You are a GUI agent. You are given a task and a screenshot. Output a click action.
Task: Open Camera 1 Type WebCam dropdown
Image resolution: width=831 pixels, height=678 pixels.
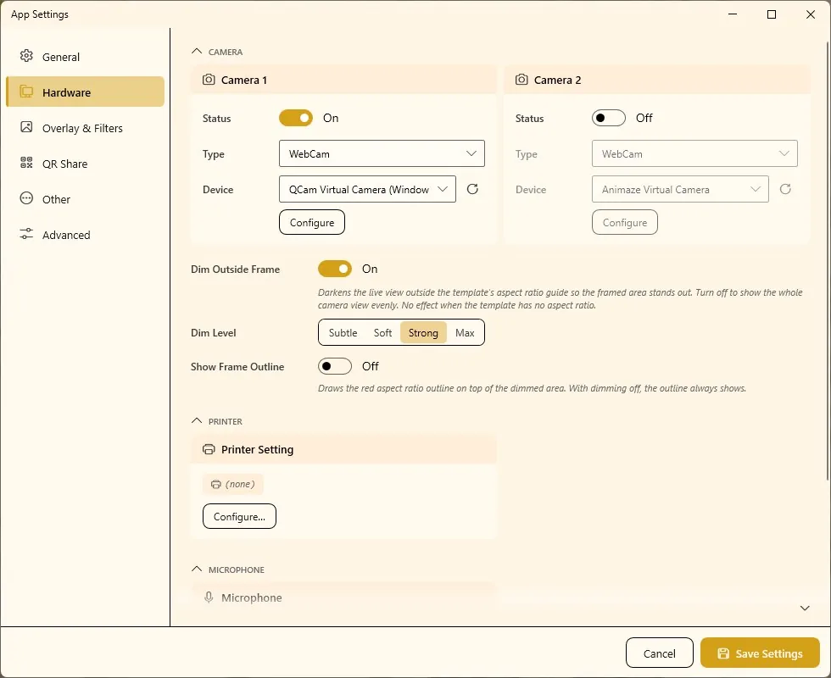click(382, 153)
